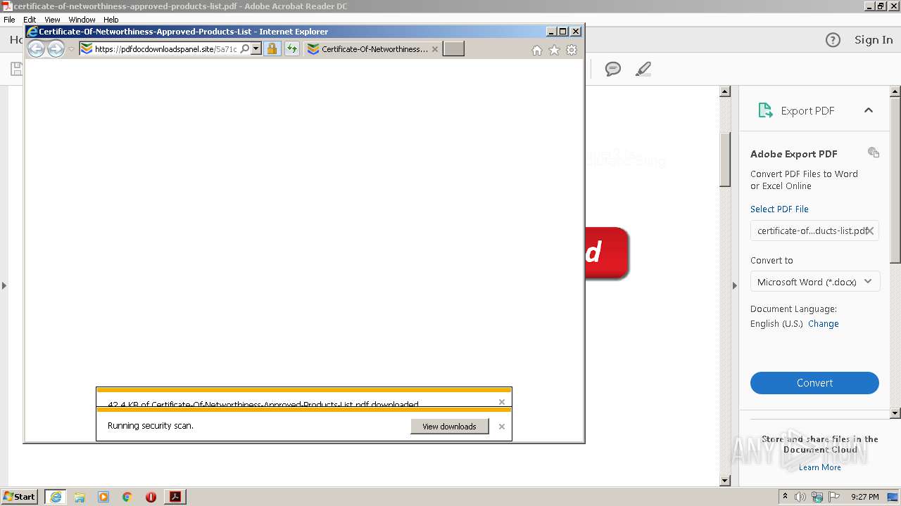Close the Certificate-Of-Networthiness browser tab
This screenshot has height=506, width=901.
pos(435,49)
